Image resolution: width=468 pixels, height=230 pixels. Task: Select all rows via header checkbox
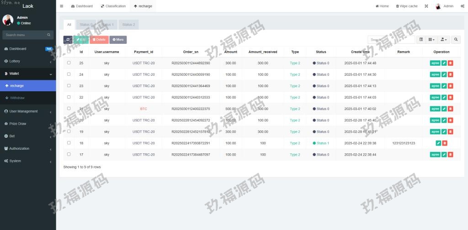(69, 52)
